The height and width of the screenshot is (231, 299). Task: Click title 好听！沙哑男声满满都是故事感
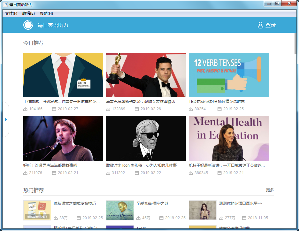point(50,166)
